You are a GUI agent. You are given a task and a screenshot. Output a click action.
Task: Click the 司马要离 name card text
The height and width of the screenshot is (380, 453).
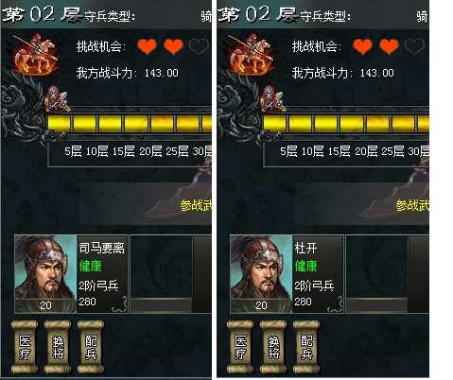click(x=101, y=248)
